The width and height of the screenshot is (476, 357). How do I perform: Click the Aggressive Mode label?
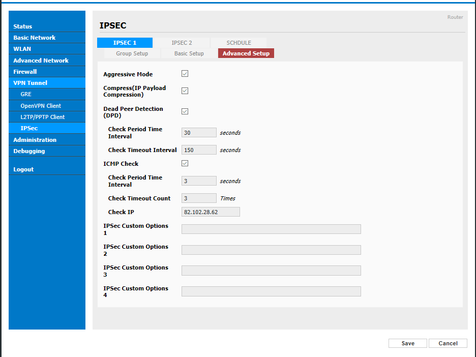click(128, 74)
